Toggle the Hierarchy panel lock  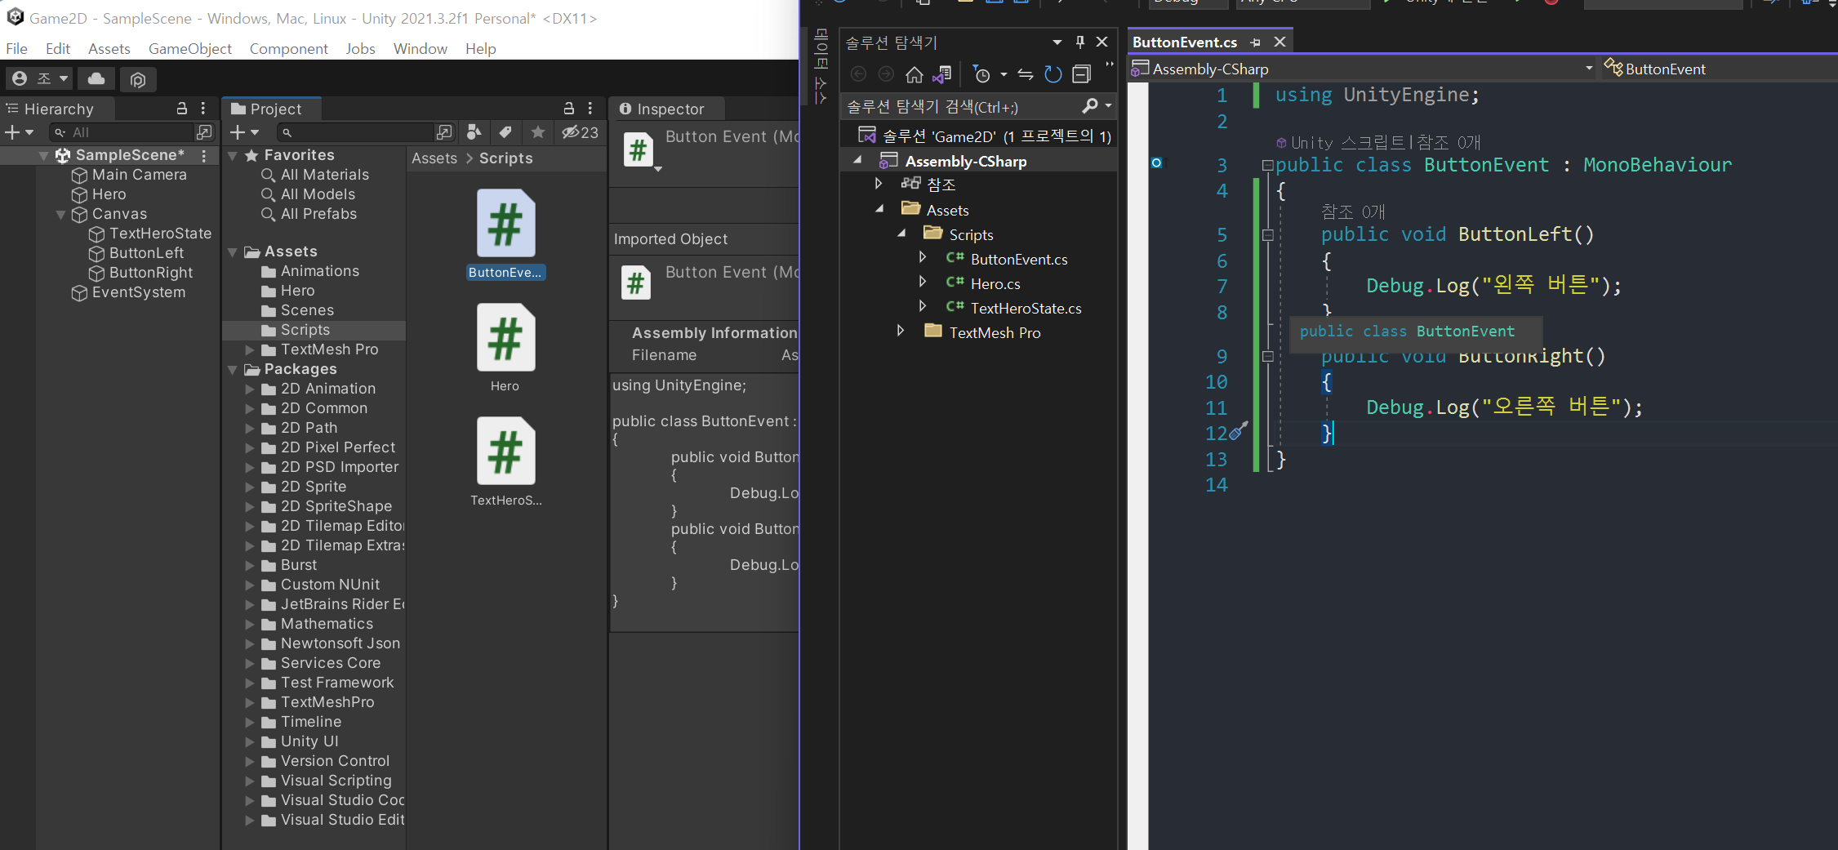(x=182, y=109)
